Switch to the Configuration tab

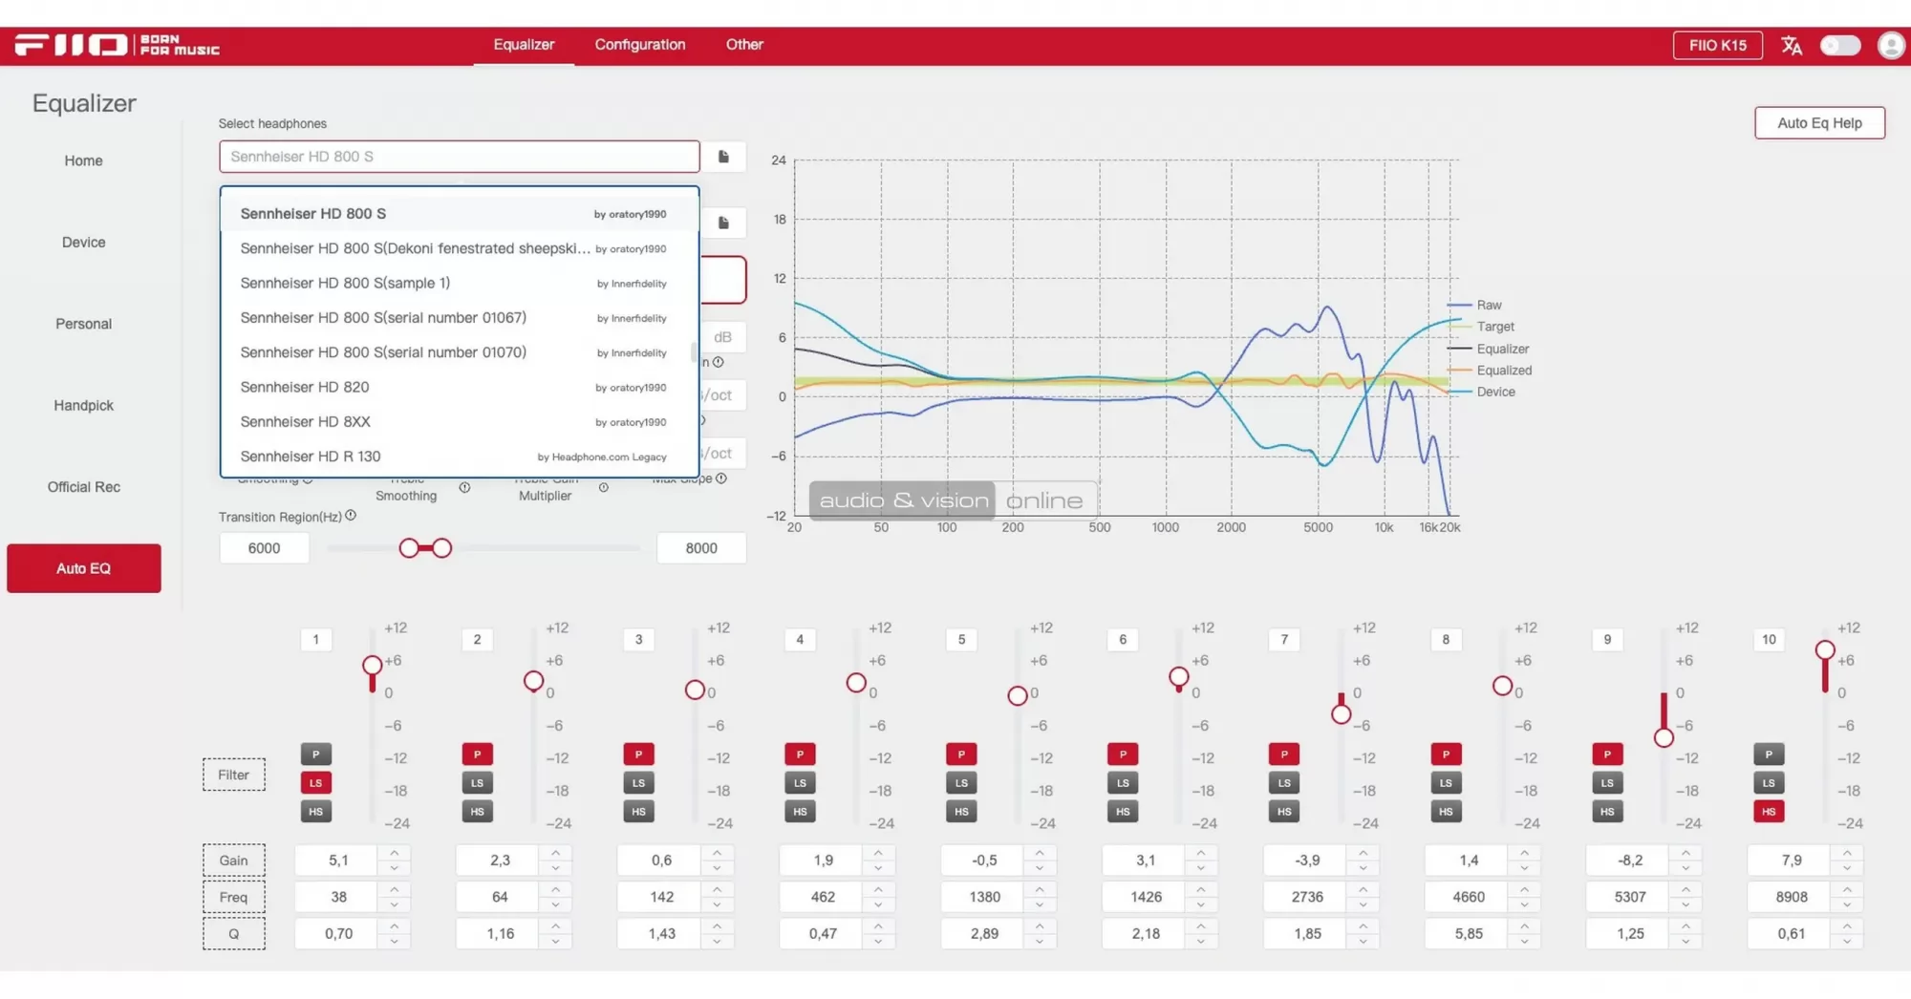pos(639,45)
